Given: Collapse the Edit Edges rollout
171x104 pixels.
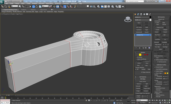Looking at the screenshot, I should pos(143,79).
